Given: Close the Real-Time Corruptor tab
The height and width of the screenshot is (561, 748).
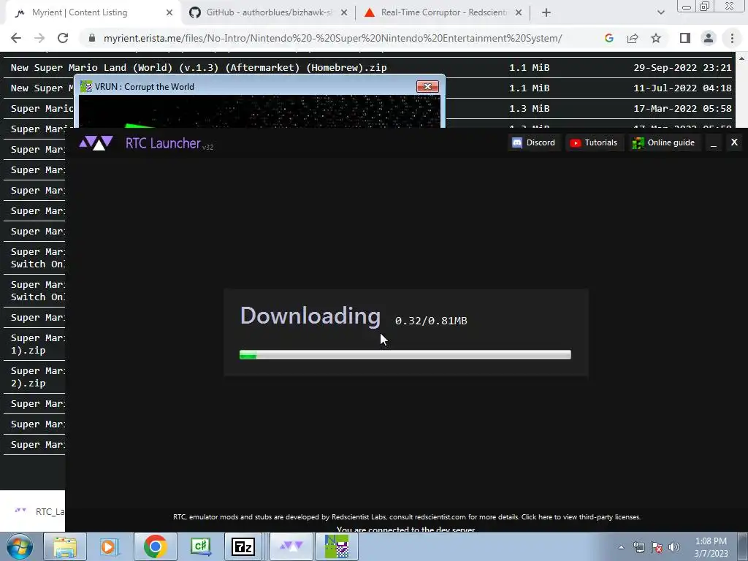Looking at the screenshot, I should [519, 13].
